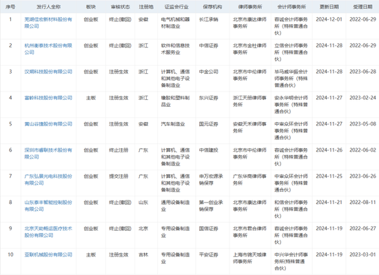Viewport: 379px width, 275px height.
Task: Select the acceptance date 2023-06-28
Action: 362,72
